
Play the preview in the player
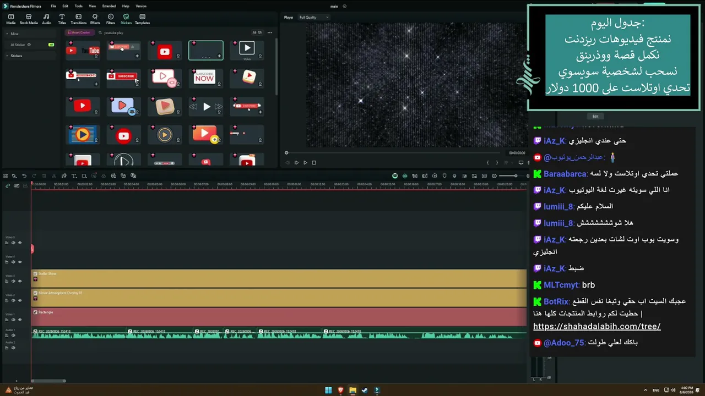click(305, 163)
